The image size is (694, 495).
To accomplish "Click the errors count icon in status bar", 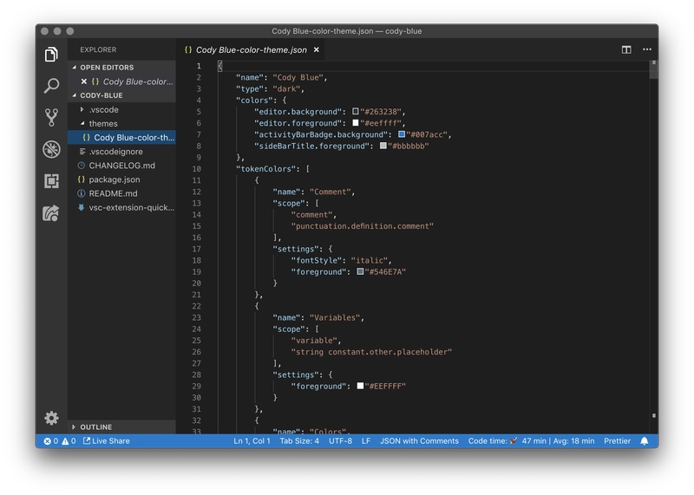I will 48,441.
